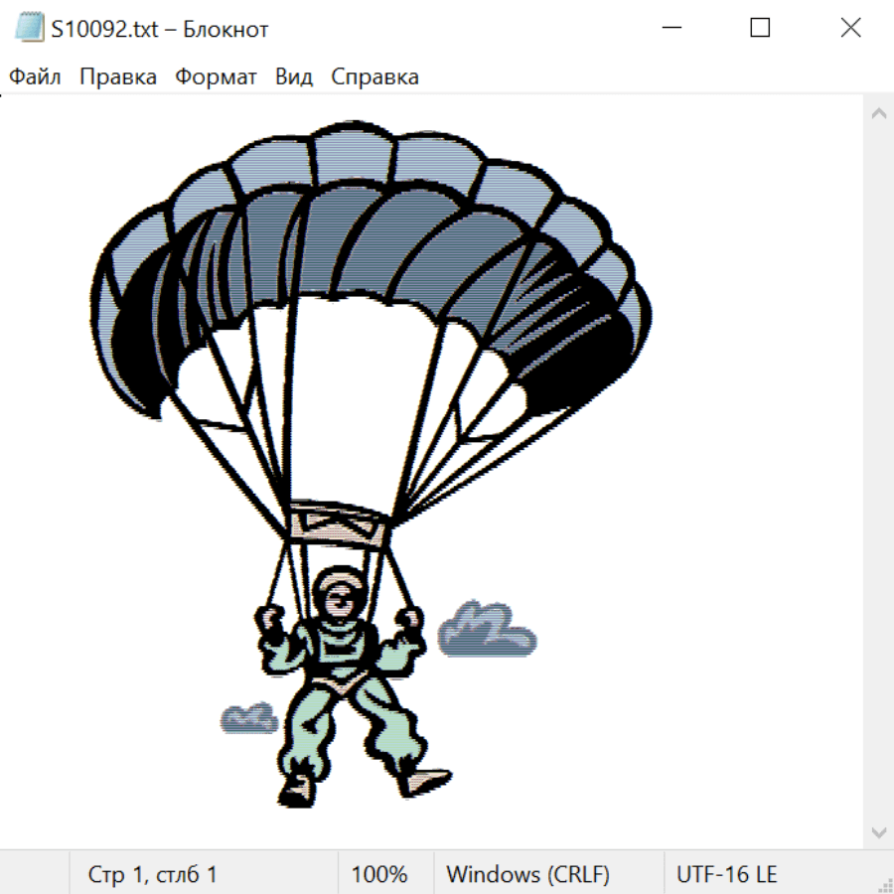Open the Справка menu

[x=374, y=77]
